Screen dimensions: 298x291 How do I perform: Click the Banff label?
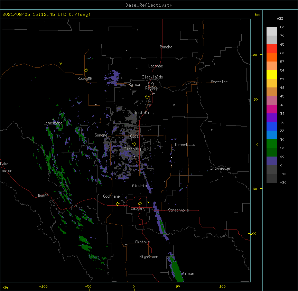point(43,196)
